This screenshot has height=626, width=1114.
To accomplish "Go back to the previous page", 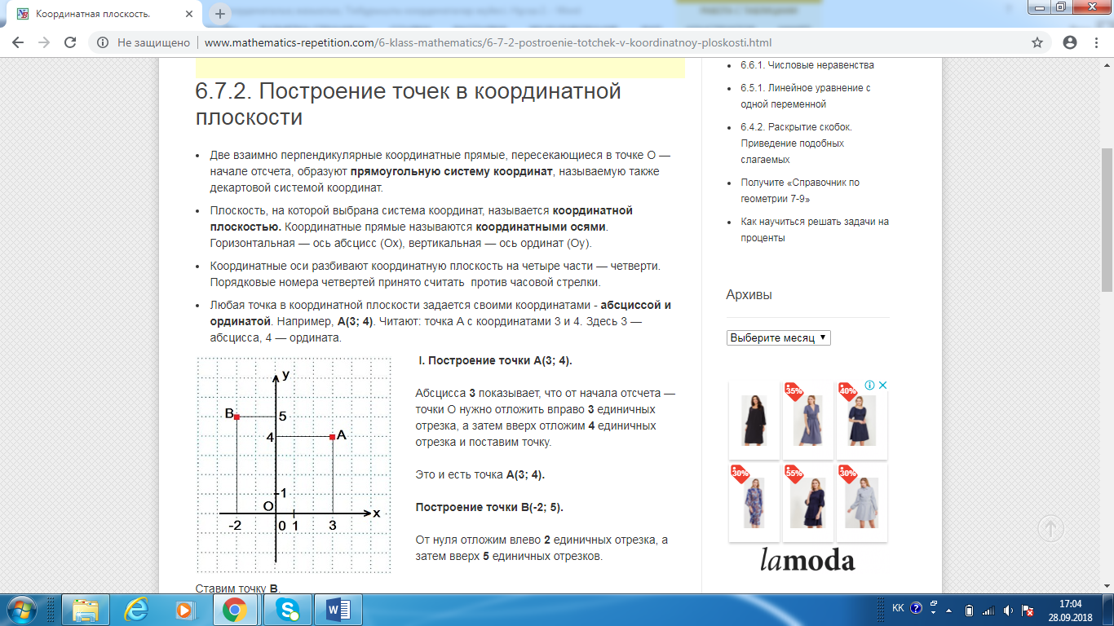I will point(18,43).
